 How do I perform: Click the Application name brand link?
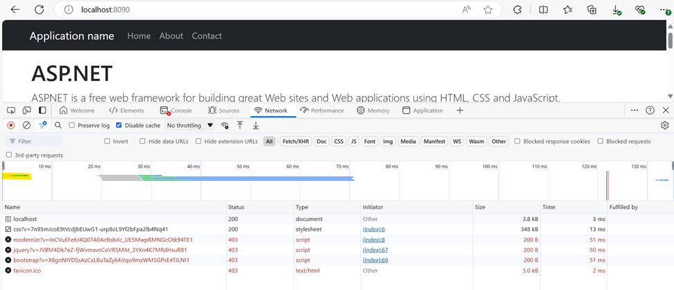pyautogui.click(x=72, y=36)
